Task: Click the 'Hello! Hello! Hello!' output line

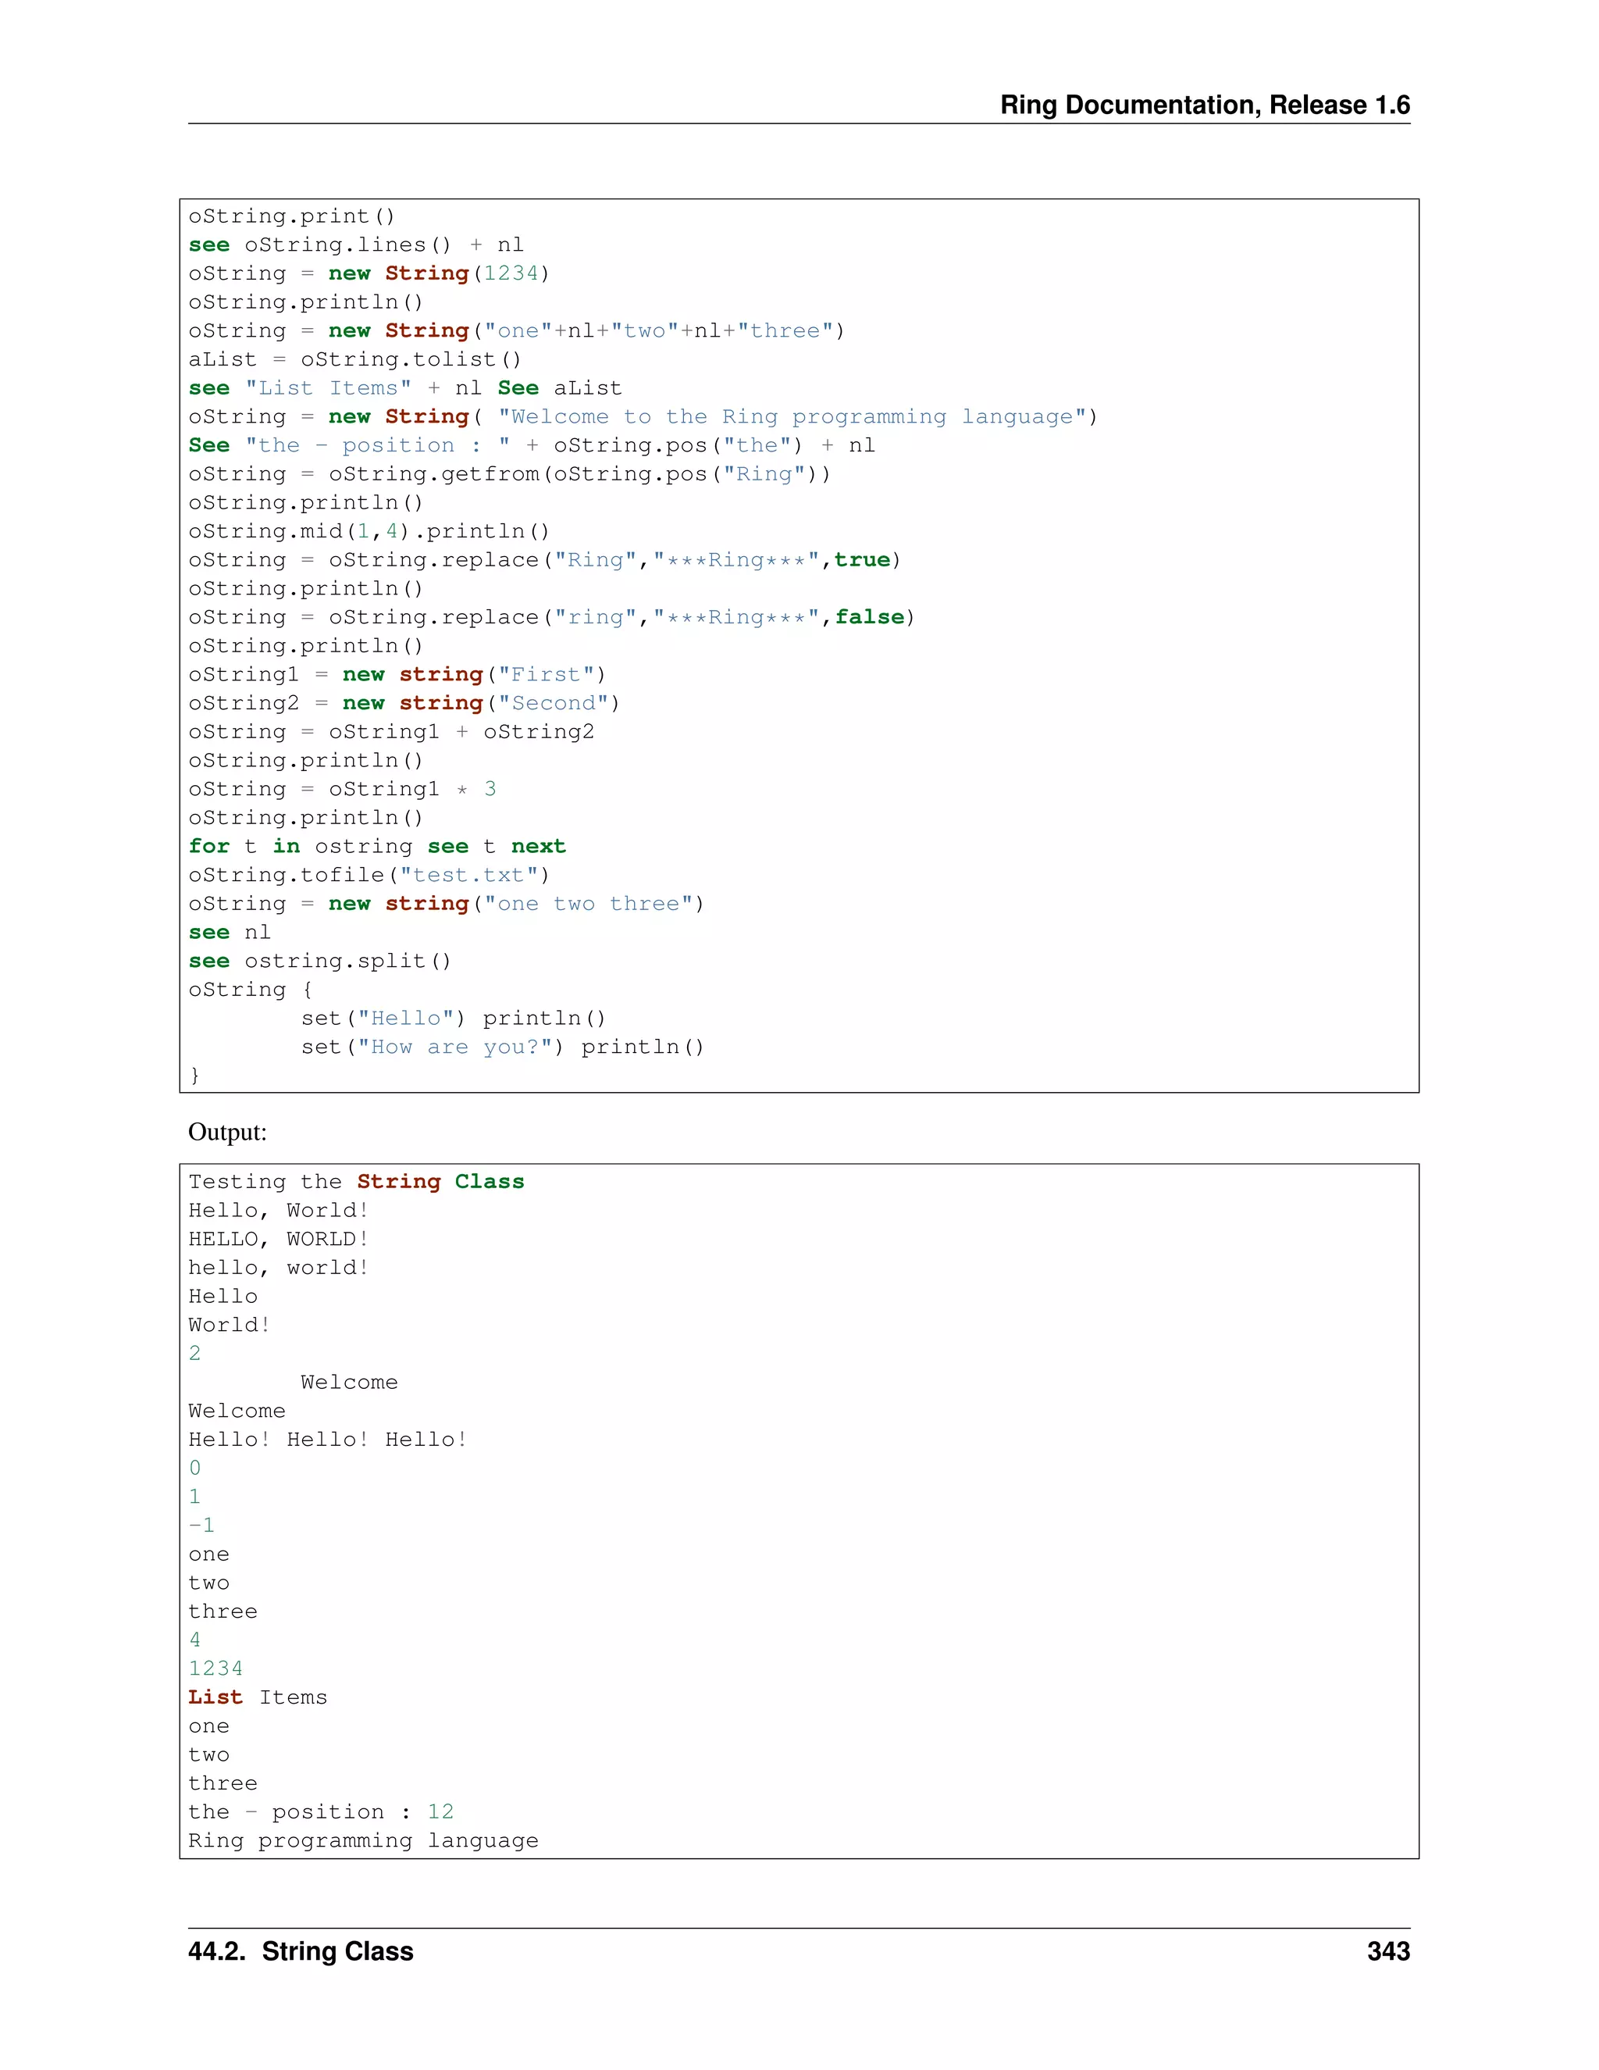Action: 327,1439
